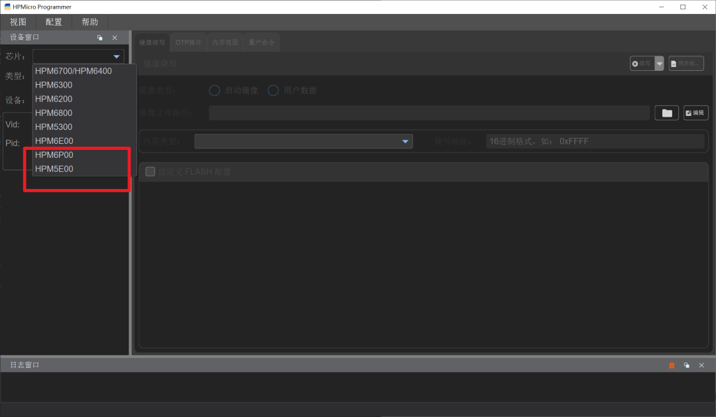Collapse the 芯片 combo box arrow

pyautogui.click(x=117, y=56)
